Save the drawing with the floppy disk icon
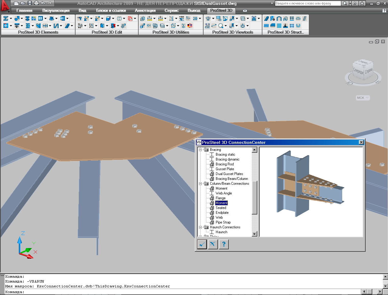Viewport: 388px width, 295px height. pos(29,3)
